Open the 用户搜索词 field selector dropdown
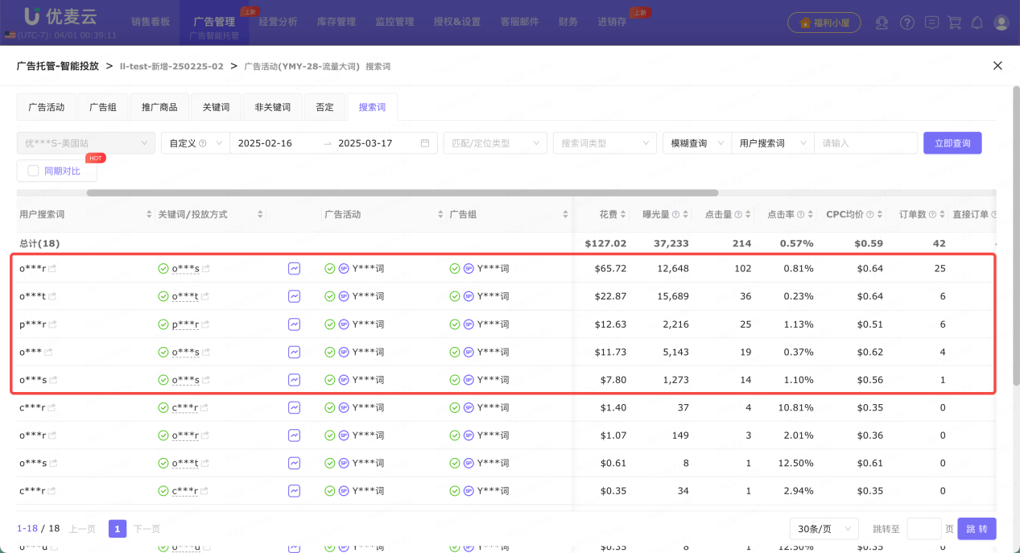 click(773, 143)
